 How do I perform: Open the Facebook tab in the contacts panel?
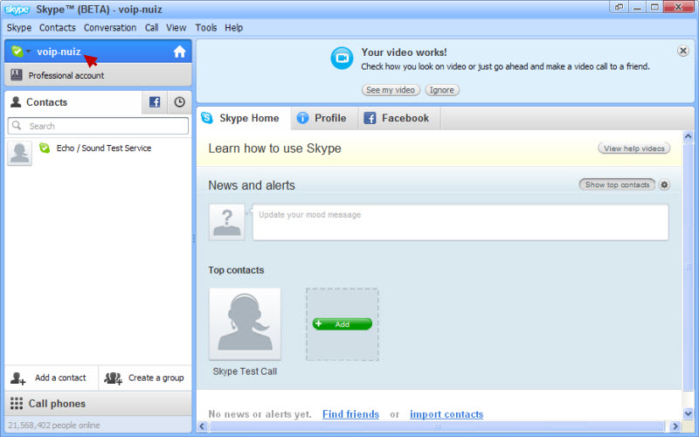point(155,102)
